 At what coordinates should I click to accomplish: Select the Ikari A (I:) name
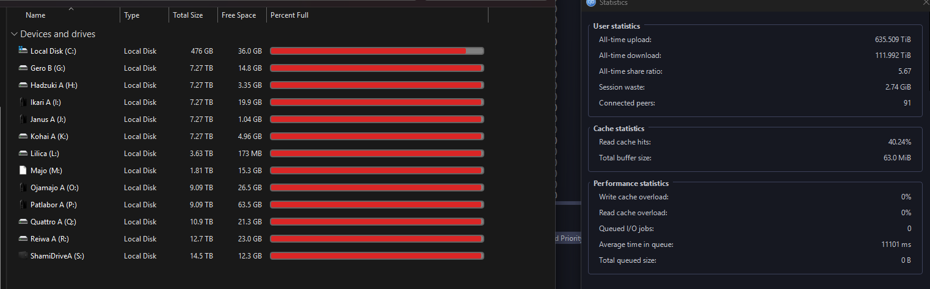46,102
